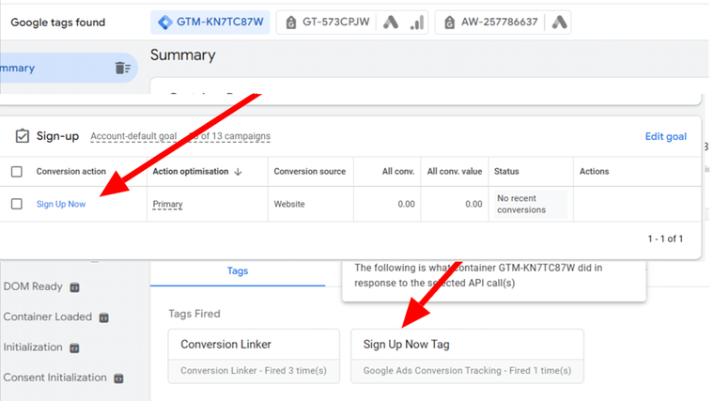Click the Google tag icon beside AW-257786637
The height and width of the screenshot is (401, 714).
pos(449,22)
